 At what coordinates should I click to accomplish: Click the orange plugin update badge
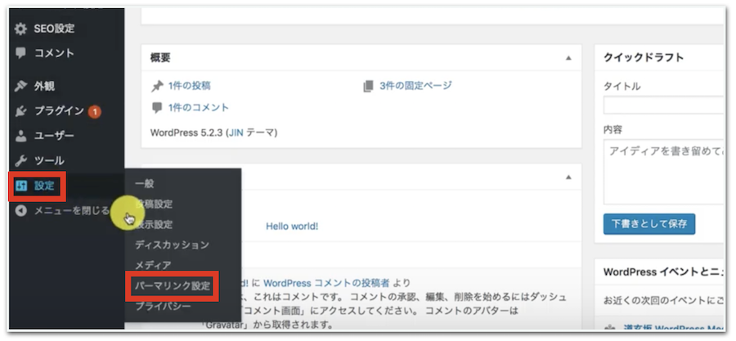tap(95, 111)
